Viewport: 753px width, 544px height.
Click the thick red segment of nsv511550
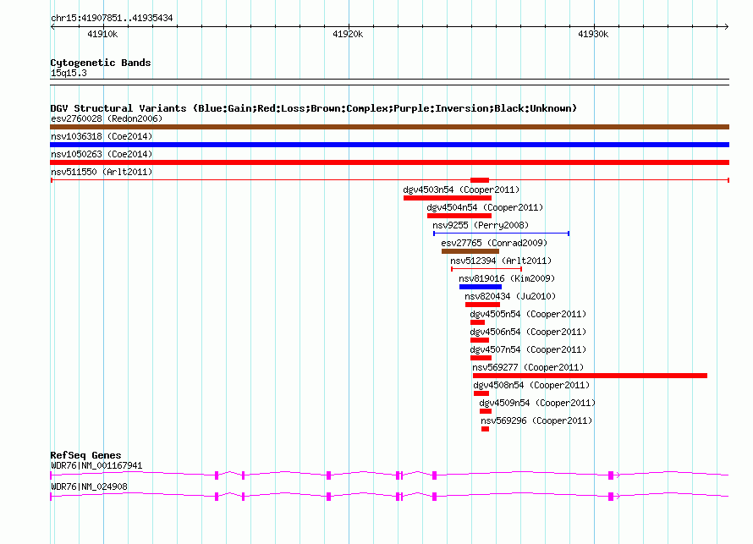[480, 180]
